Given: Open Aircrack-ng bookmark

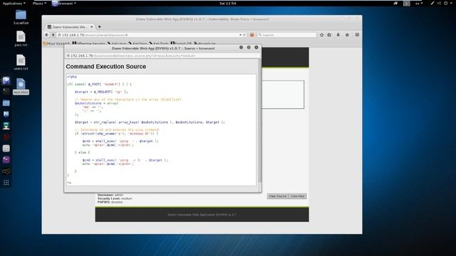Looking at the screenshot, I should (x=205, y=43).
